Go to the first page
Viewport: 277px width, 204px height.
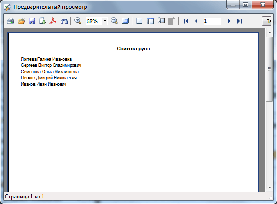[x=186, y=21]
